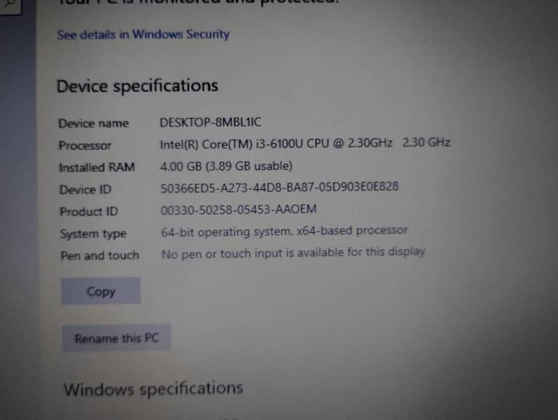Open See details in Windows Security link
558x420 pixels.
click(x=143, y=34)
